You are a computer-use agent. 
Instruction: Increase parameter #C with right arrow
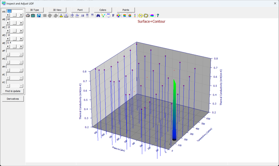21,31
